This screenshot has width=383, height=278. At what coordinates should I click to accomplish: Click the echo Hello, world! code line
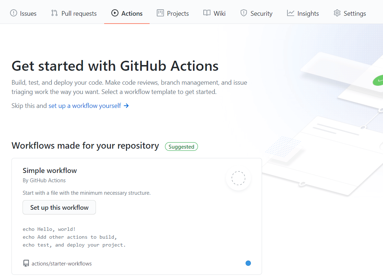click(x=49, y=229)
